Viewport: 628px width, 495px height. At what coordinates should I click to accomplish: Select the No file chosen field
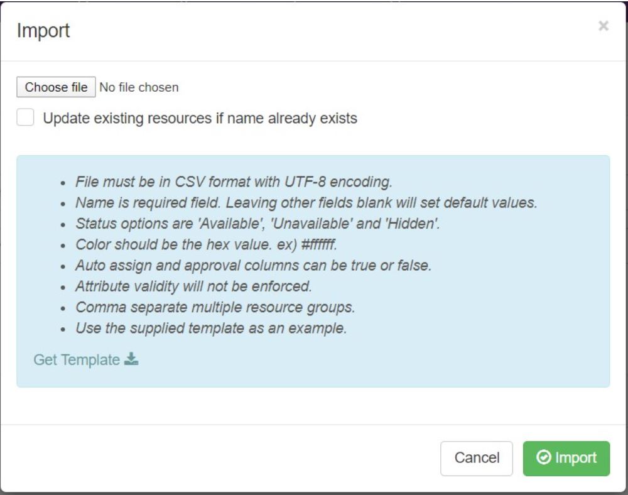(139, 87)
